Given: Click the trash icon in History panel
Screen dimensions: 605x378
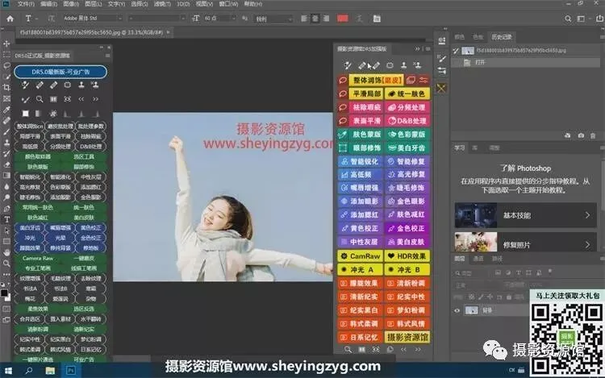Looking at the screenshot, I should (593, 135).
